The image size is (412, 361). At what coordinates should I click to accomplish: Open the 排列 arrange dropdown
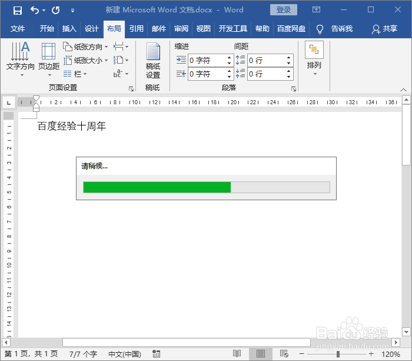[314, 59]
